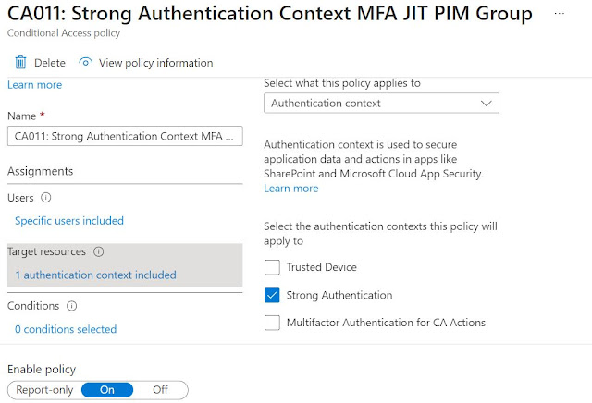
Task: Turn Enable policy Off
Action: (160, 390)
